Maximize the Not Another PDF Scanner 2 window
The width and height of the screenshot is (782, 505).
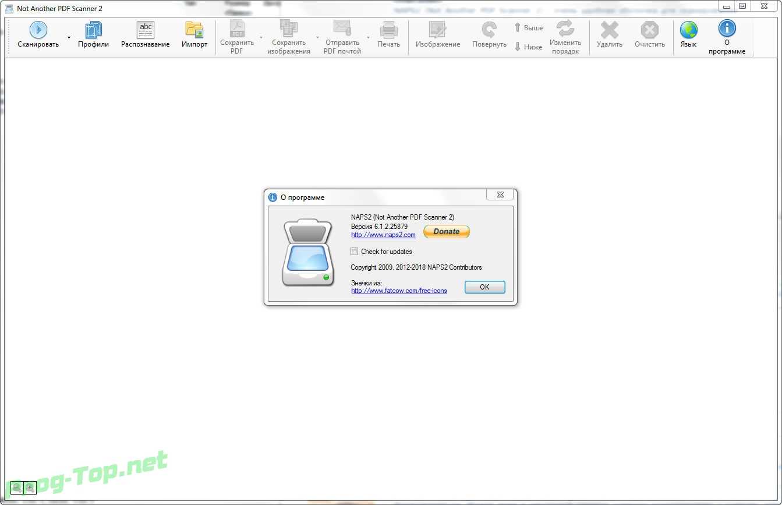tap(742, 6)
